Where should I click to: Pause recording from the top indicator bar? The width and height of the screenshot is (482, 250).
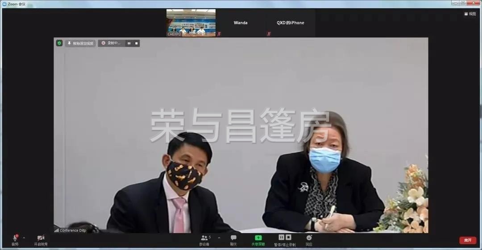tap(129, 43)
